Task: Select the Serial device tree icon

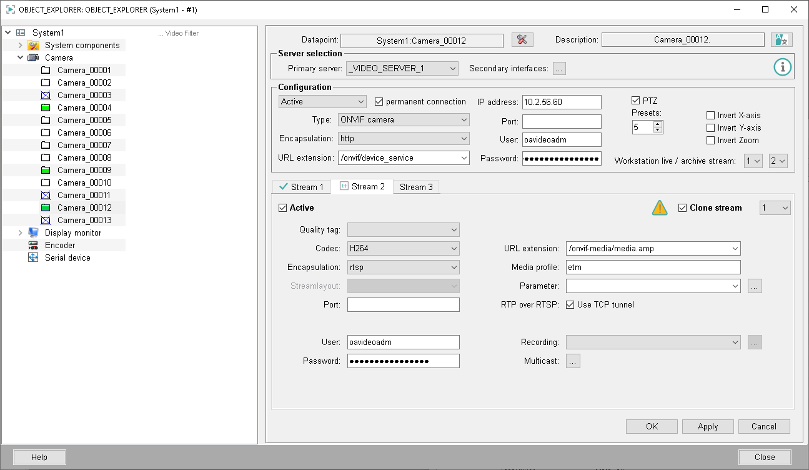Action: pos(33,258)
